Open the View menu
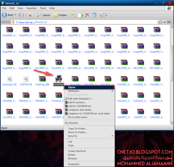 pos(20,8)
